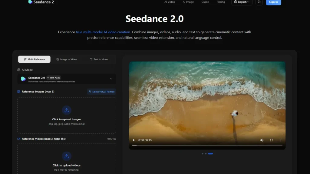Click 'png, jpg, jpeg, webp (9 remaining)' text
Viewport: 310px width, 174px height.
[66, 124]
